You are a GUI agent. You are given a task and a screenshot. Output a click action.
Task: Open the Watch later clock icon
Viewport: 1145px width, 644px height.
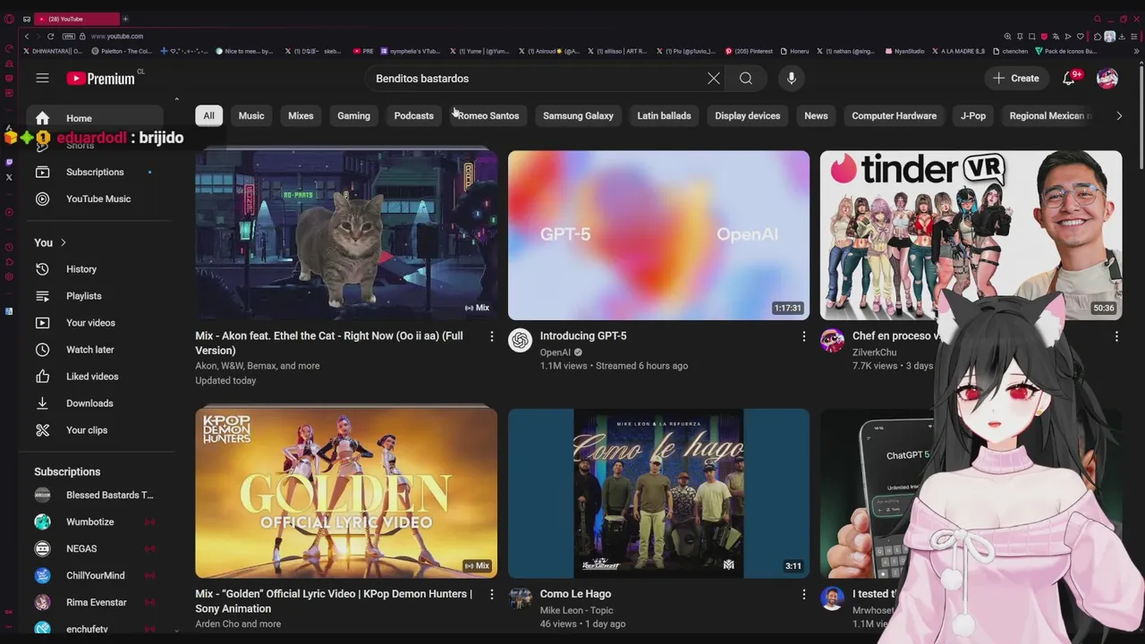(x=42, y=350)
